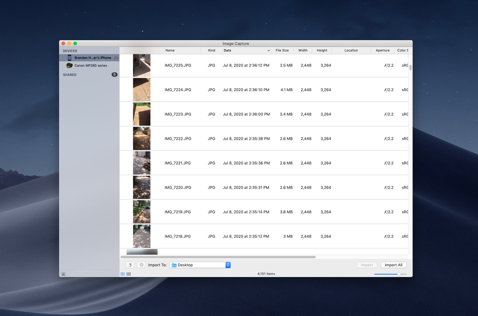Click the Canon printer icon in sidebar
478x316 pixels.
[x=69, y=65]
